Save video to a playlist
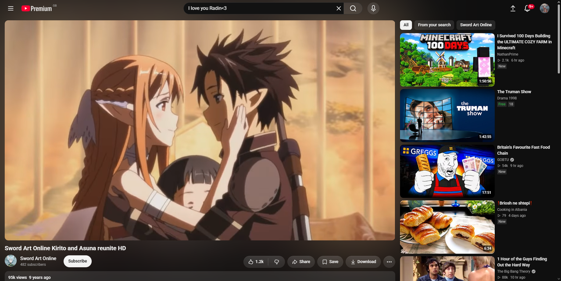This screenshot has width=561, height=281. coord(330,262)
